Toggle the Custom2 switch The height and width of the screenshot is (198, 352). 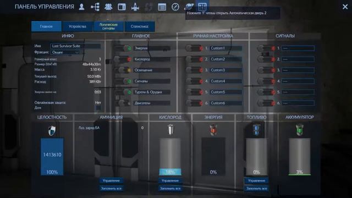[x=194, y=59]
